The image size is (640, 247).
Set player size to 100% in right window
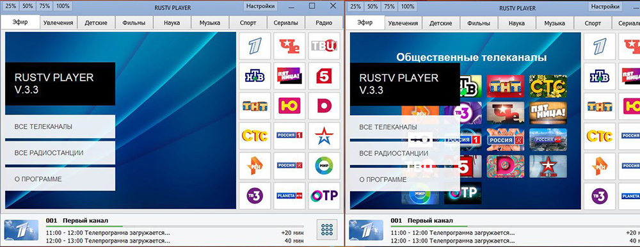pos(407,6)
